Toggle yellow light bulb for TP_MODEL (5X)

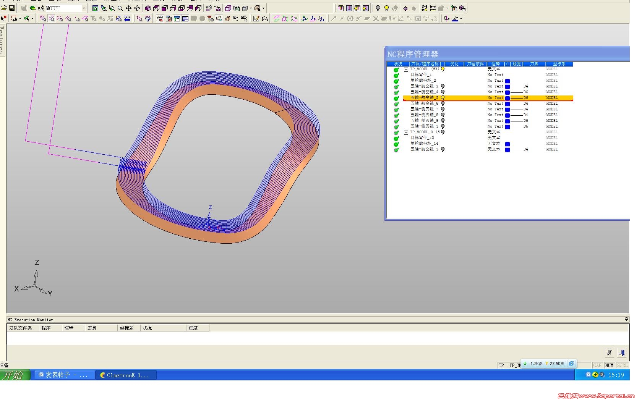pos(443,69)
